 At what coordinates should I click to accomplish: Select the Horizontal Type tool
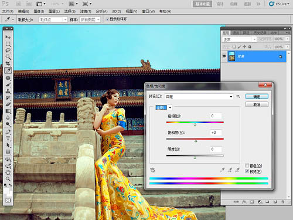coord(8,138)
